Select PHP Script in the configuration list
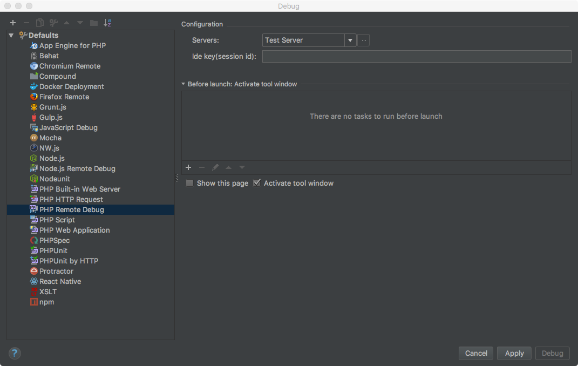Viewport: 578px width, 366px height. tap(57, 220)
